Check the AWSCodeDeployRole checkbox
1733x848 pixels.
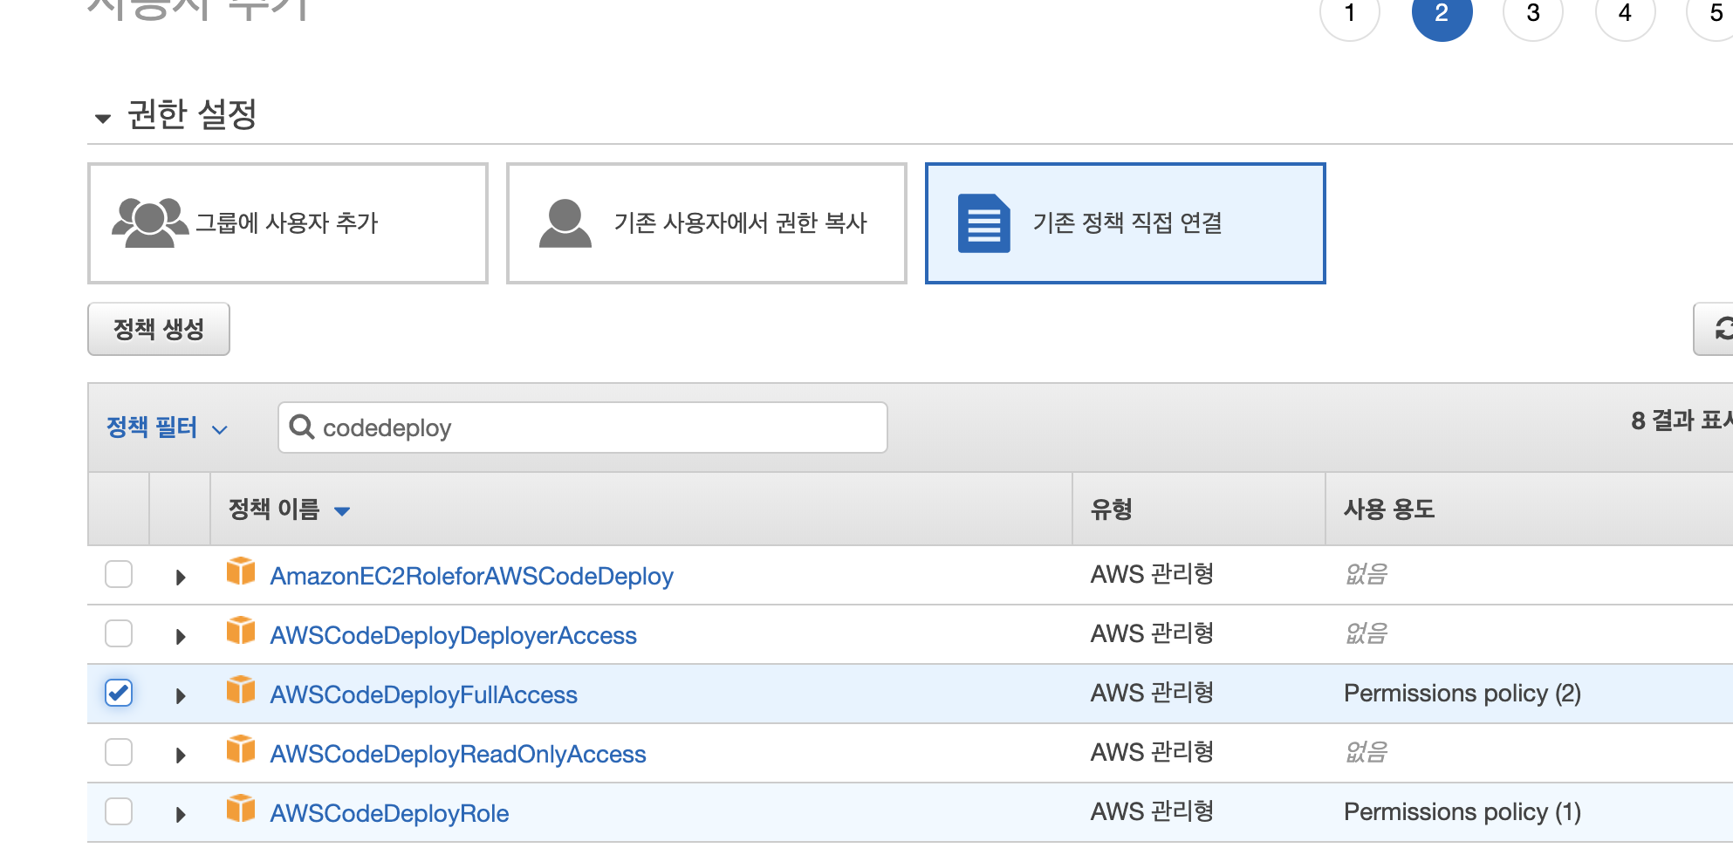point(119,811)
